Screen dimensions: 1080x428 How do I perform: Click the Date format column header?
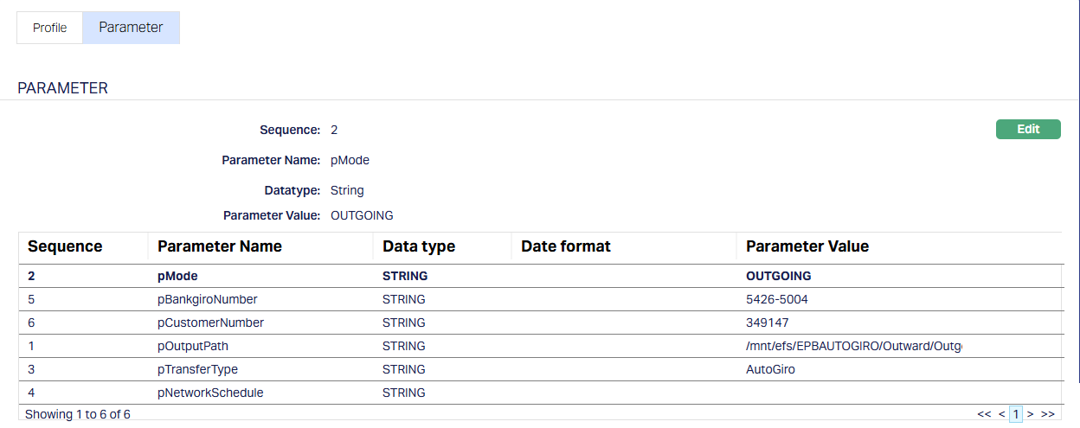(x=566, y=246)
